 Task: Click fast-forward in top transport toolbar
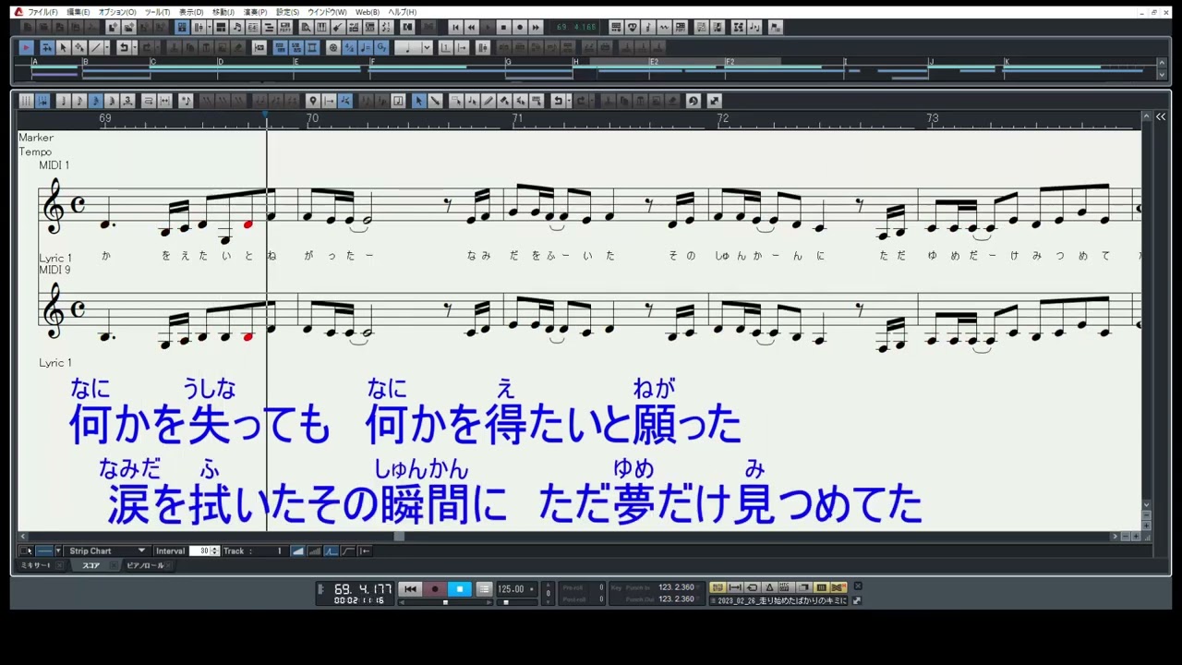(x=536, y=27)
